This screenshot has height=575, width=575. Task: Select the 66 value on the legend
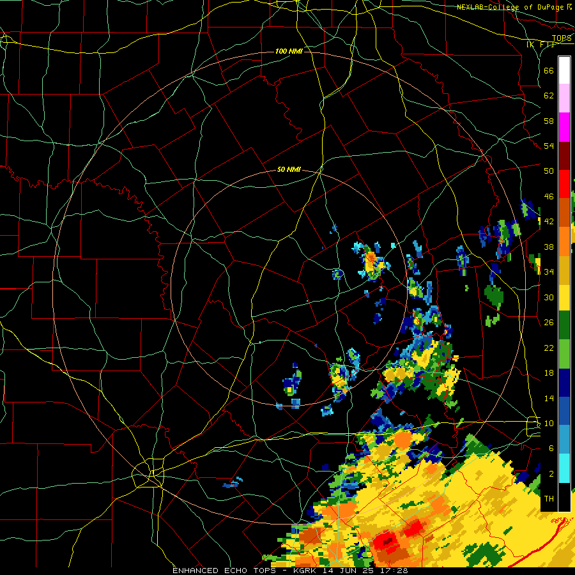click(x=549, y=70)
